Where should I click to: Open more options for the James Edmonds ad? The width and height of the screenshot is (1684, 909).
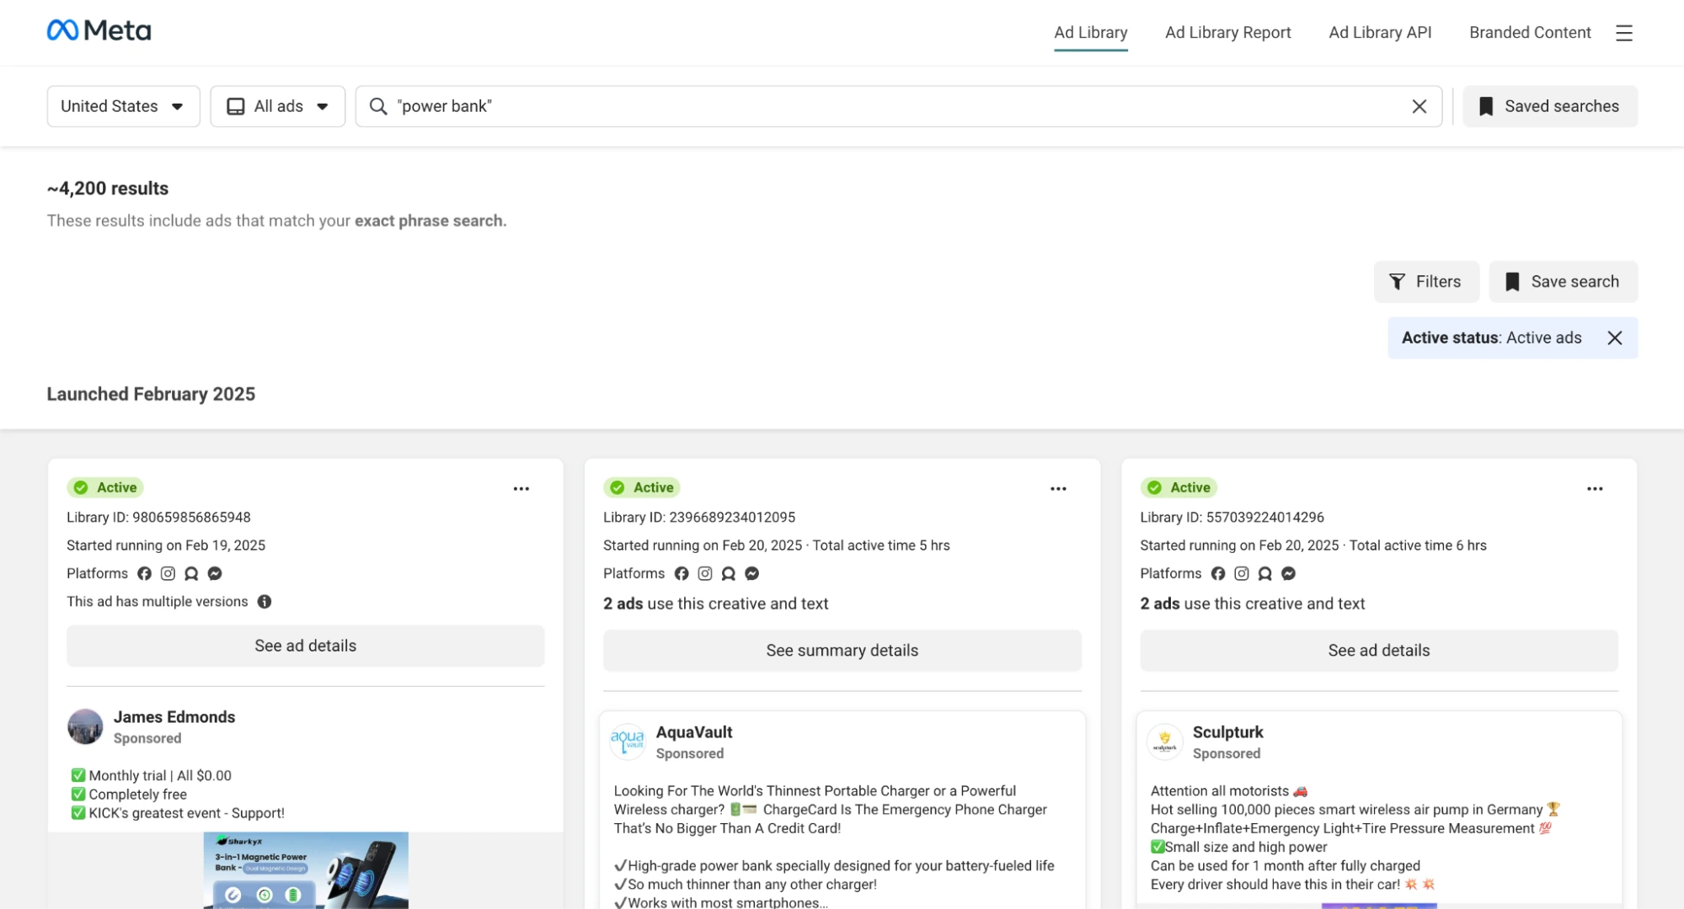pos(521,488)
